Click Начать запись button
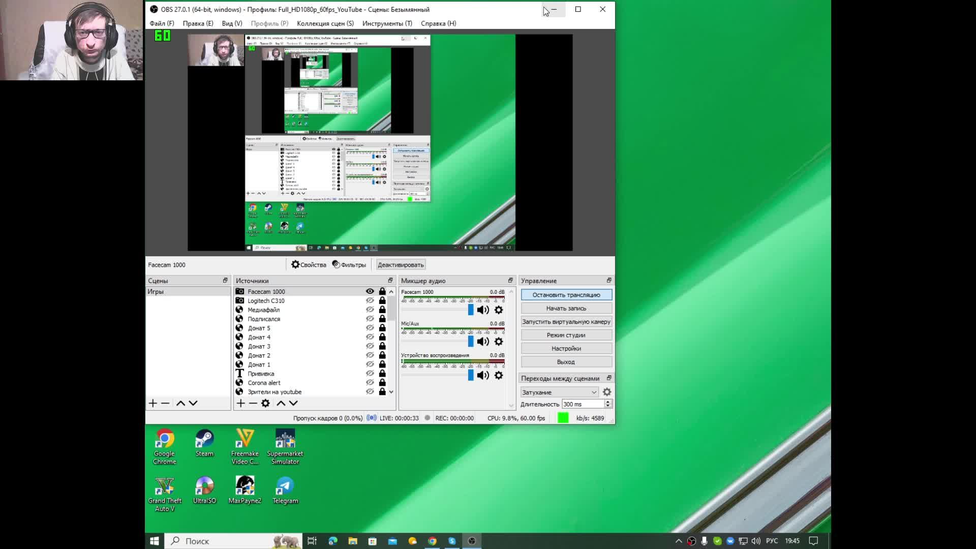976x549 pixels. click(566, 308)
